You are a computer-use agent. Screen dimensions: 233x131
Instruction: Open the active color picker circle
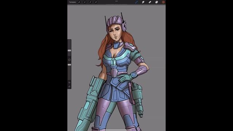[x=163, y=2]
